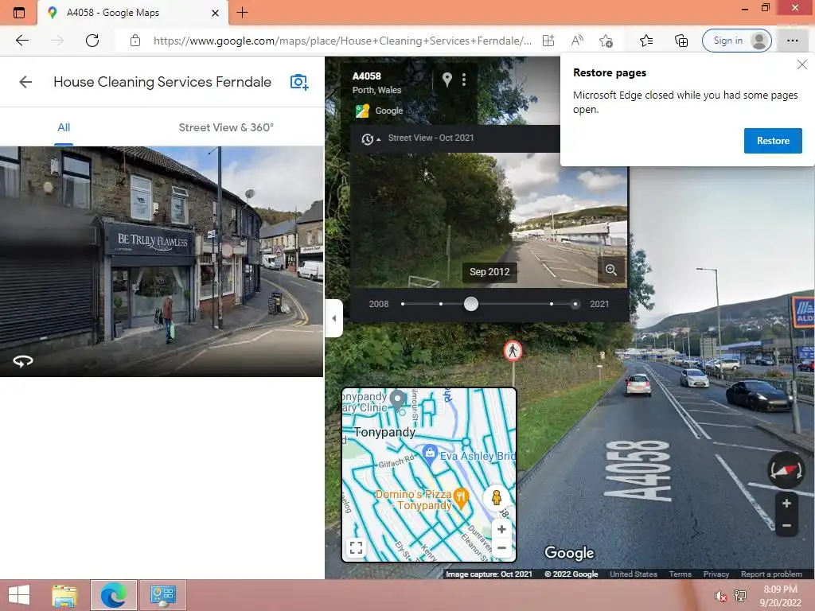Open Collections in Edge

click(681, 41)
